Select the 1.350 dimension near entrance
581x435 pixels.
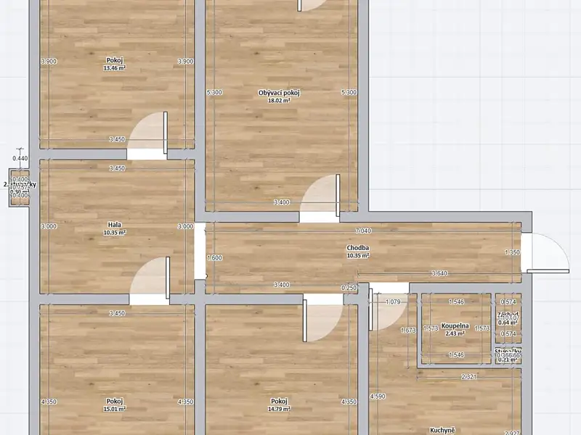pos(513,252)
